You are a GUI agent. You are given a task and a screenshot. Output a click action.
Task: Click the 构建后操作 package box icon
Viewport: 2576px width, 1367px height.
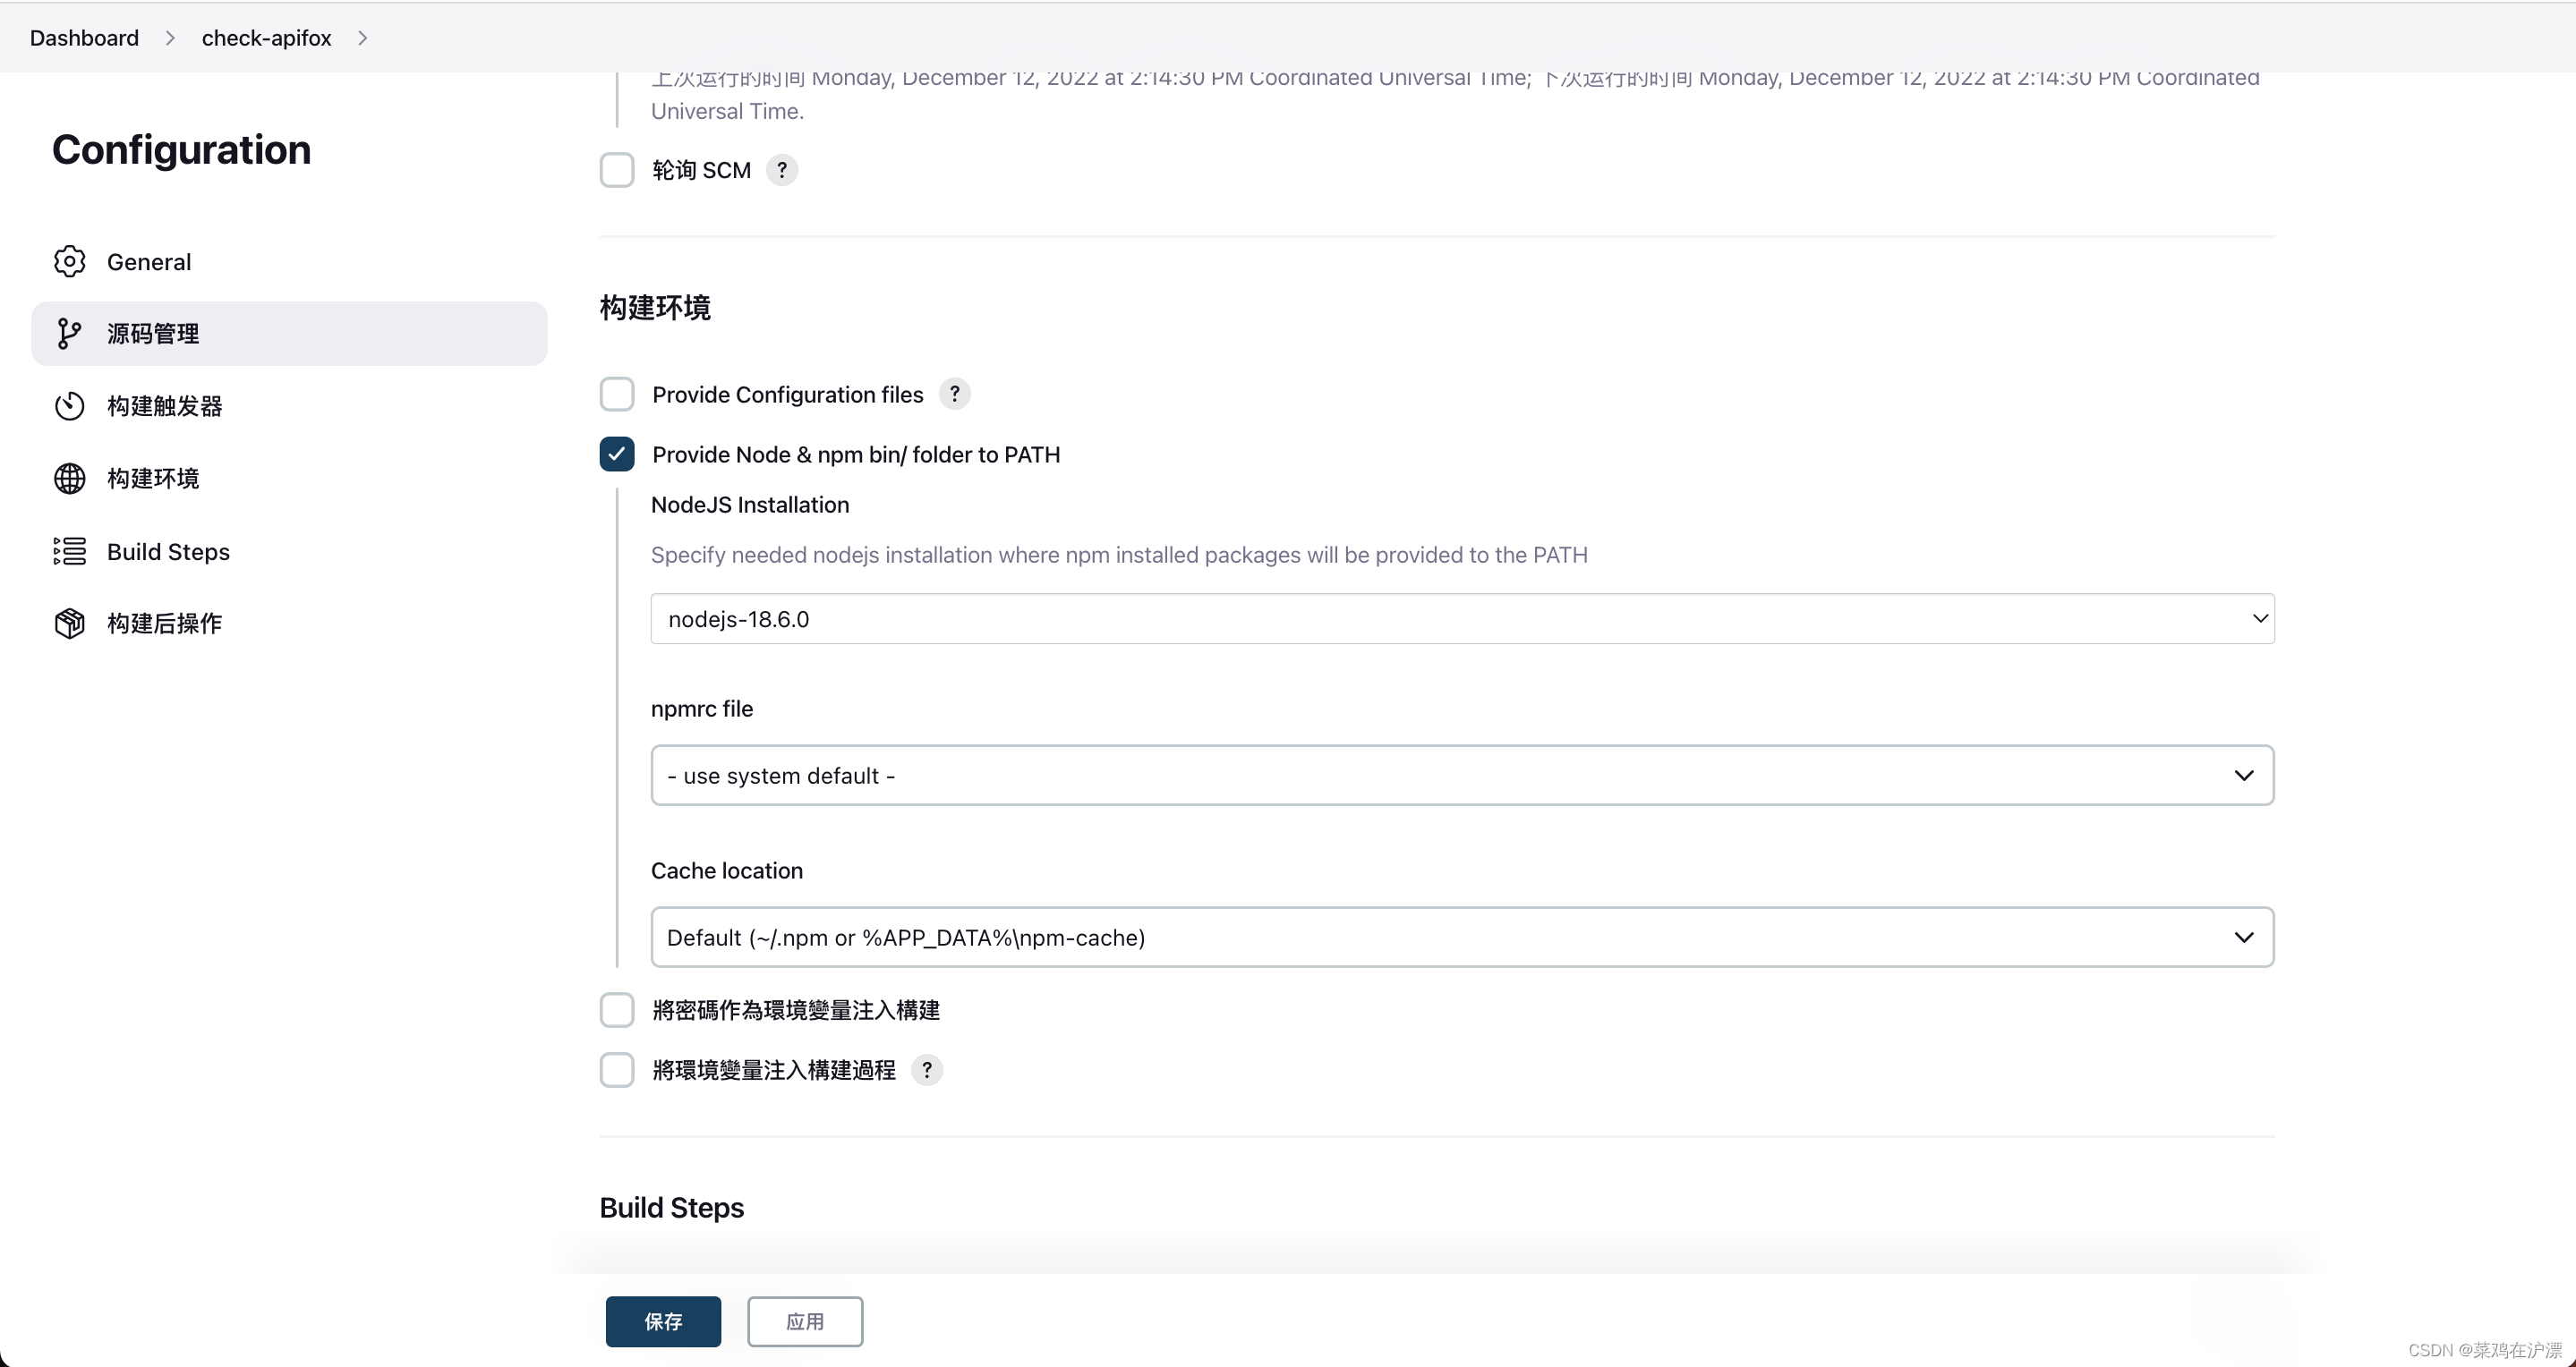[x=69, y=624]
